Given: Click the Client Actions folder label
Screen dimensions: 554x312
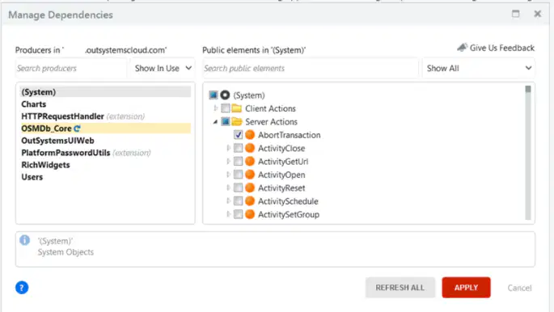Looking at the screenshot, I should point(270,108).
